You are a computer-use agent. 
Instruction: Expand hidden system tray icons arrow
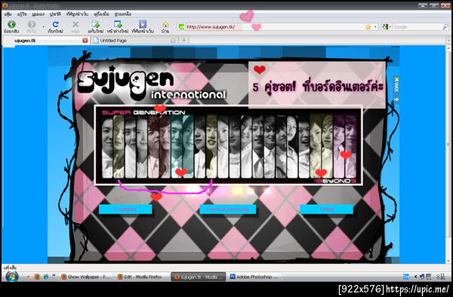click(x=415, y=277)
